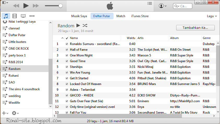Uncheck the Starships song
This screenshot has width=220, height=124.
click(67, 67)
